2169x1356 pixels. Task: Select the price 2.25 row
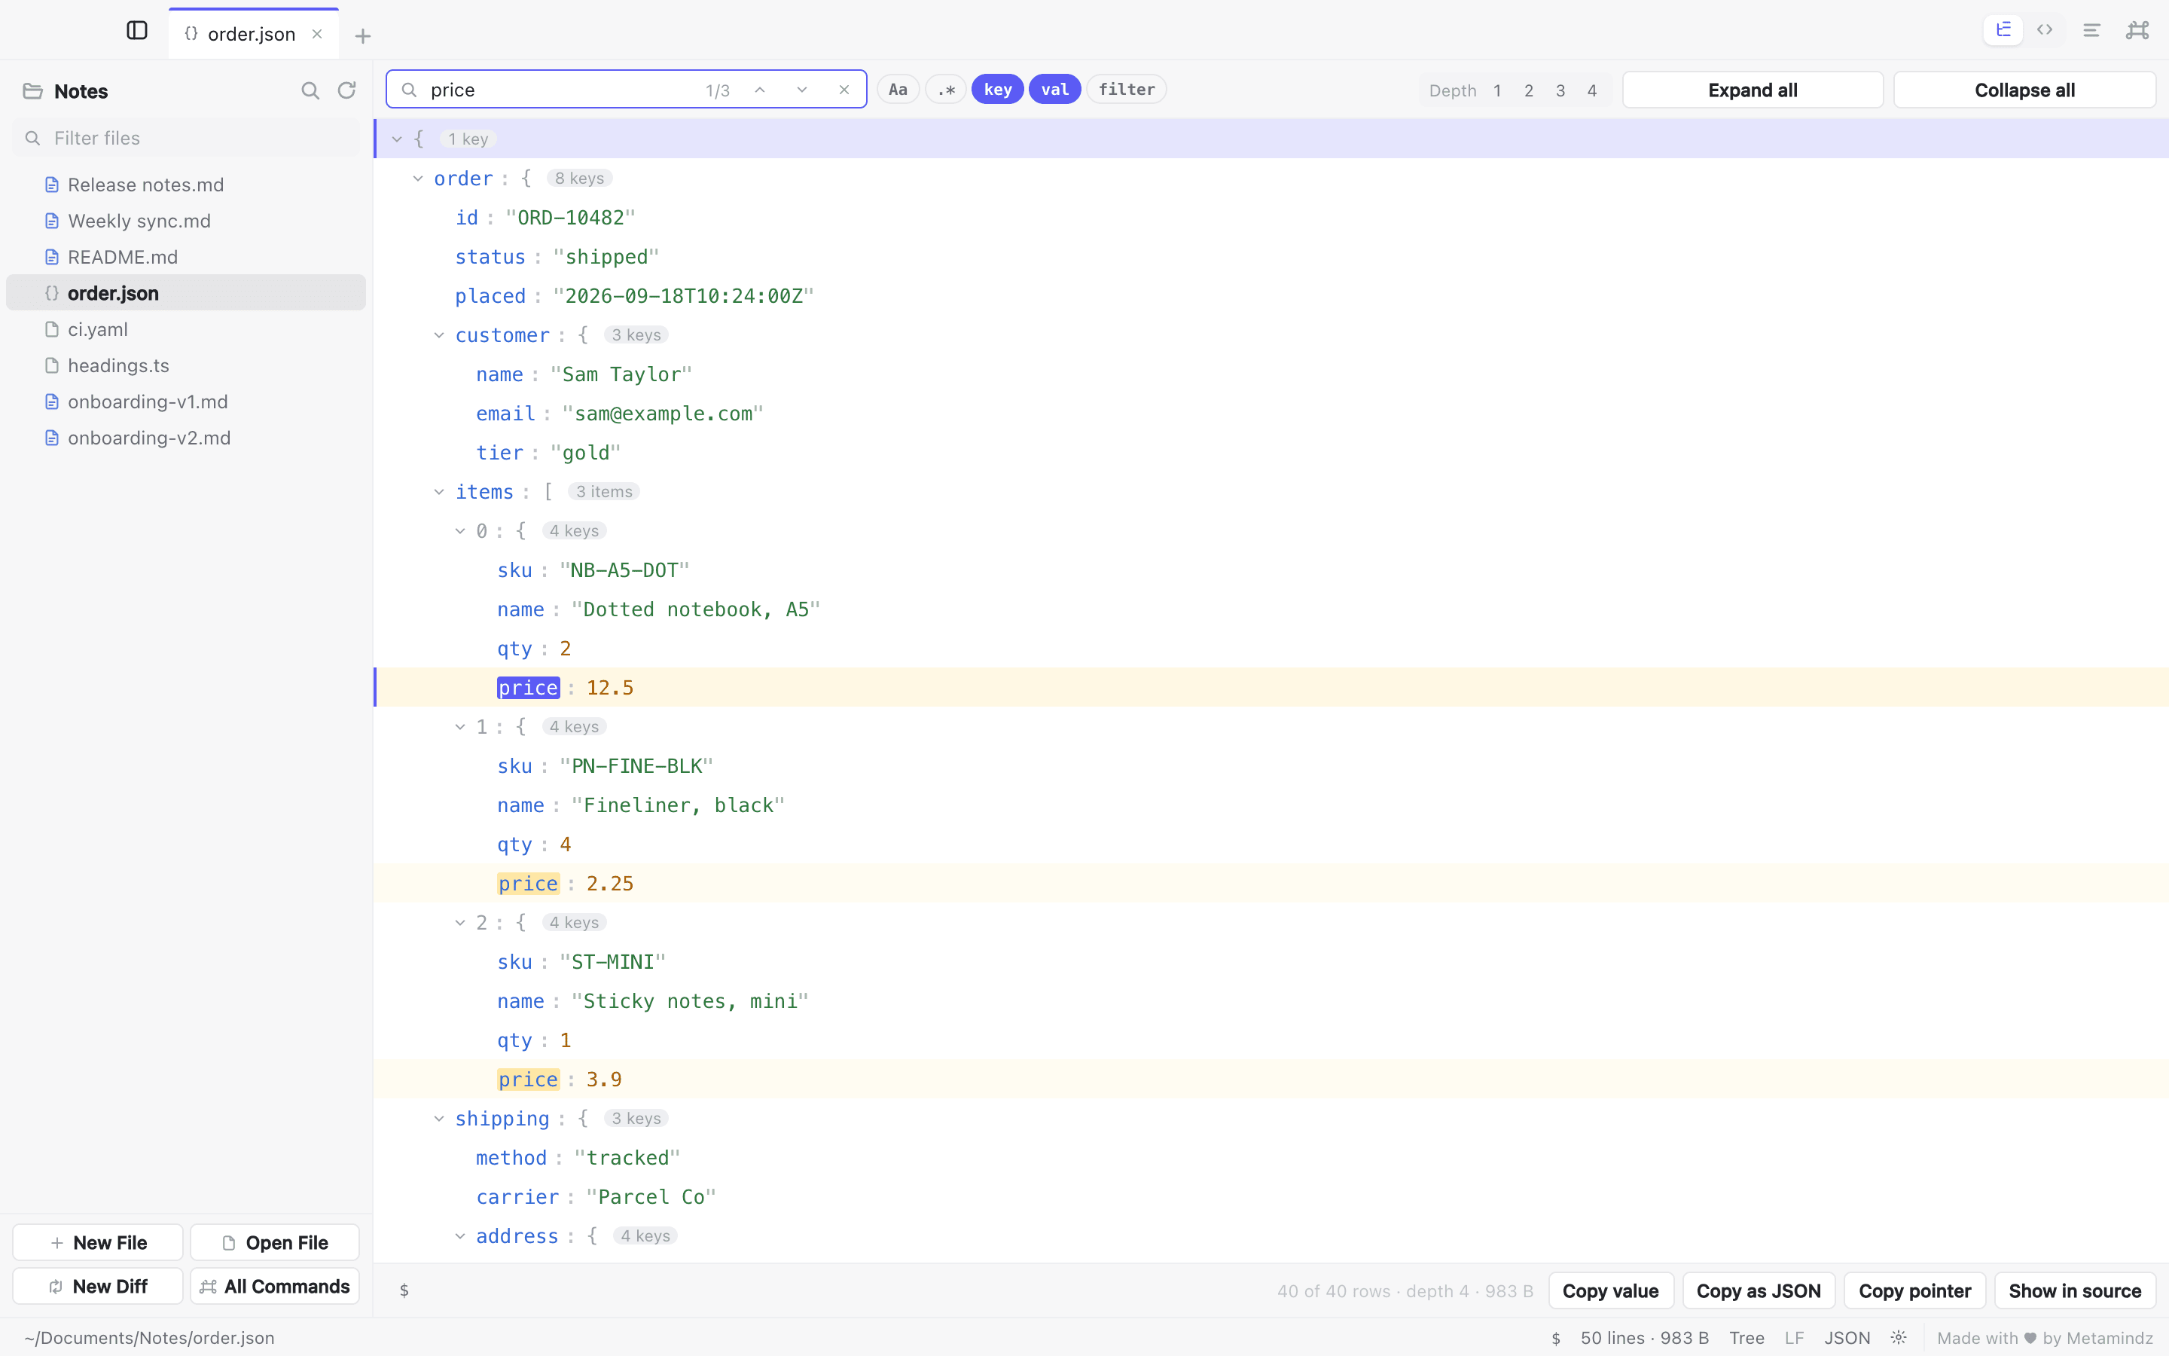point(1271,884)
